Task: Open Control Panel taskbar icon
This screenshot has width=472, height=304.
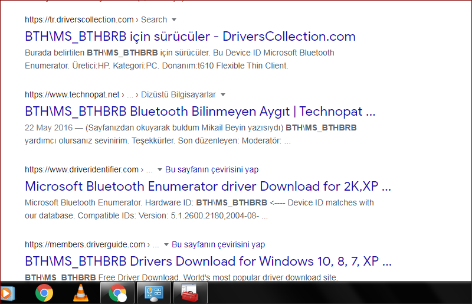Action: pos(154,293)
